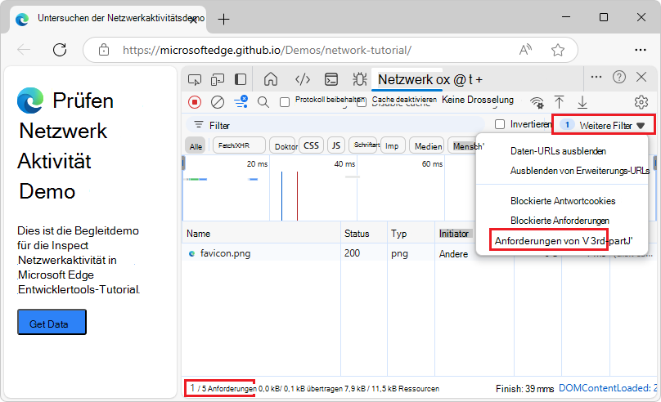The image size is (661, 402).
Task: Import HAR file upload arrow
Action: [559, 102]
